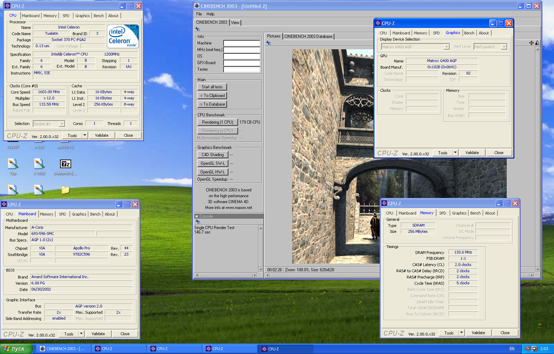The width and height of the screenshot is (554, 354).
Task: Open CINEBENCH 2003 window title bar icon
Action: point(197,6)
